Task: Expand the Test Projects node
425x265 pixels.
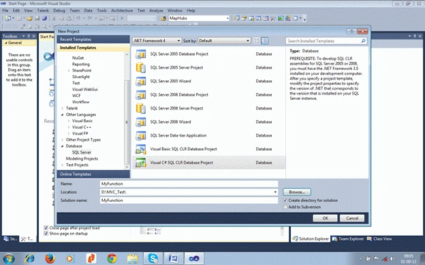Action: point(63,165)
